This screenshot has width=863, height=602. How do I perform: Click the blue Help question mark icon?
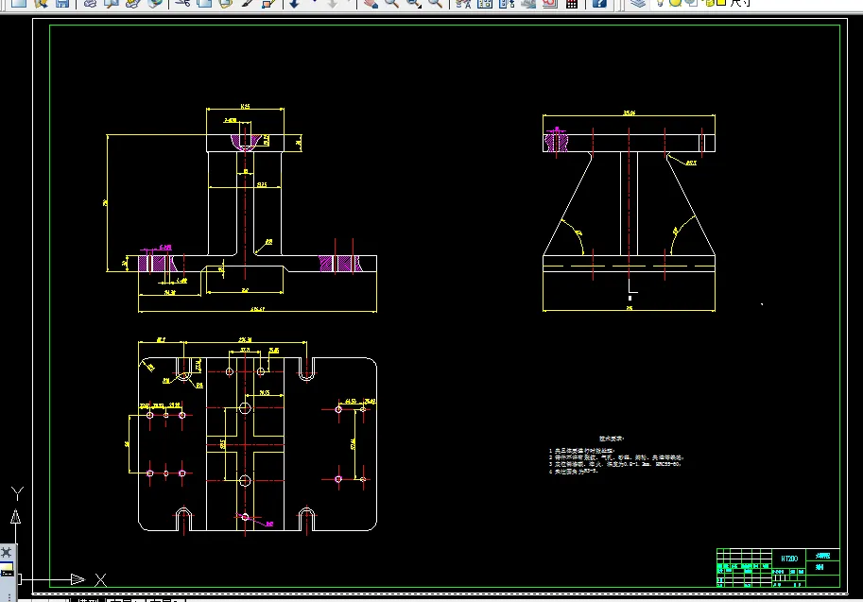(599, 3)
